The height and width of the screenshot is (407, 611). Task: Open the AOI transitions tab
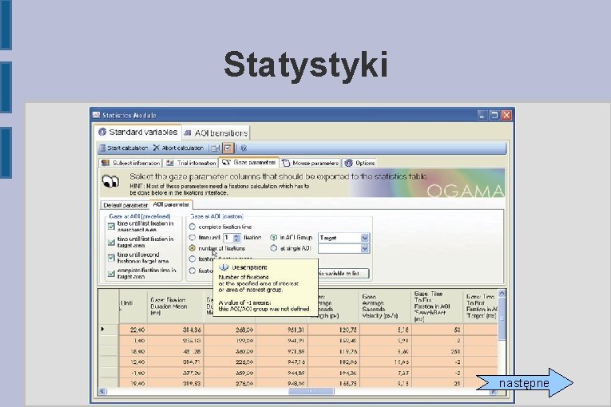[x=216, y=132]
